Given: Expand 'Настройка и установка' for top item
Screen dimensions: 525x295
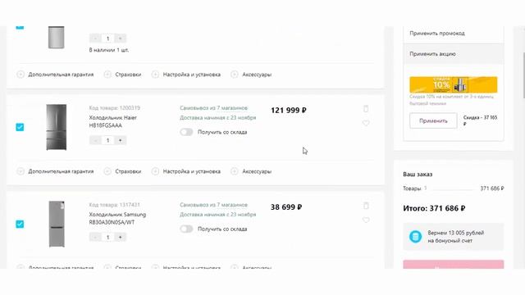Looking at the screenshot, I should (186, 75).
